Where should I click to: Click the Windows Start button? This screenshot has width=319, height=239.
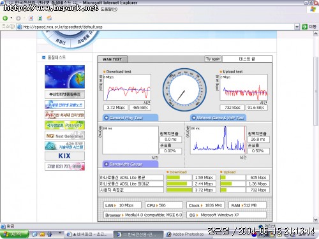click(15, 234)
